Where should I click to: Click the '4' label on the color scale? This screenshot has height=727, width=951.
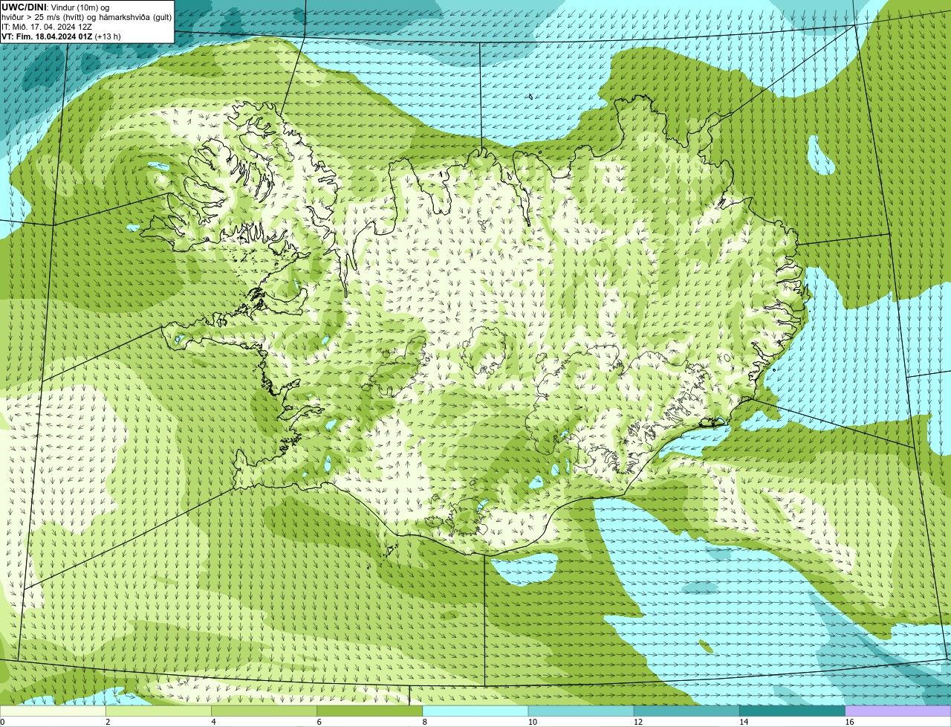pos(214,722)
